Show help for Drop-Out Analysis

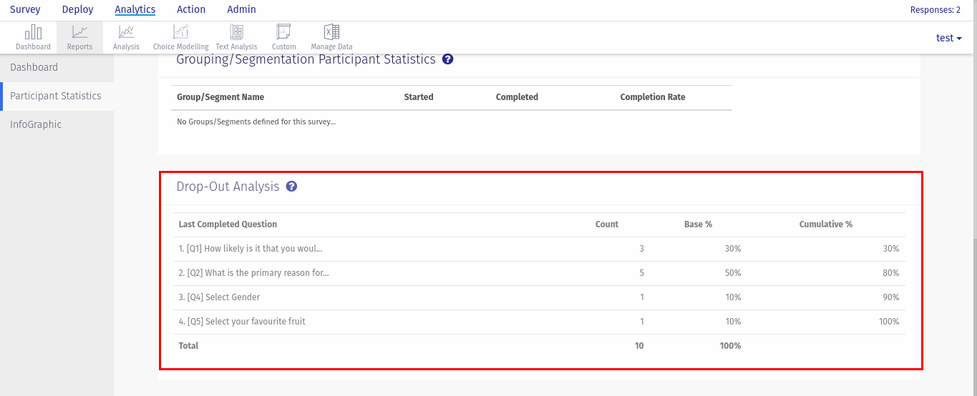pyautogui.click(x=291, y=187)
